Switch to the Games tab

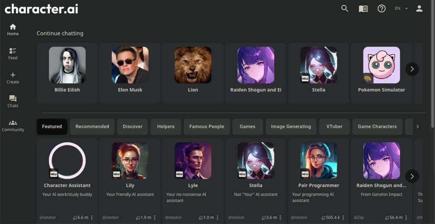[x=248, y=127]
